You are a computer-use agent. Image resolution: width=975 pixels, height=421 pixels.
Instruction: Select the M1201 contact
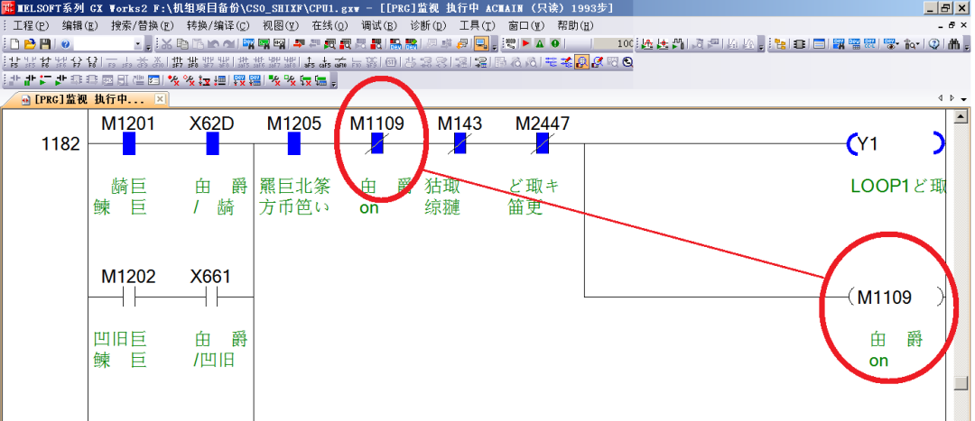tap(129, 143)
